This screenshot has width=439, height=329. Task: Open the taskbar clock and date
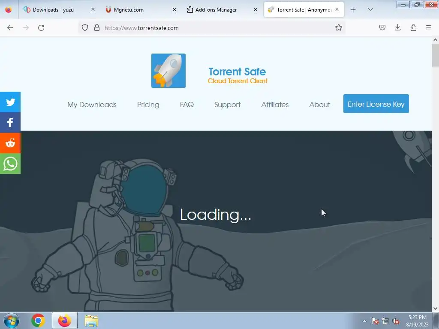tap(417, 321)
